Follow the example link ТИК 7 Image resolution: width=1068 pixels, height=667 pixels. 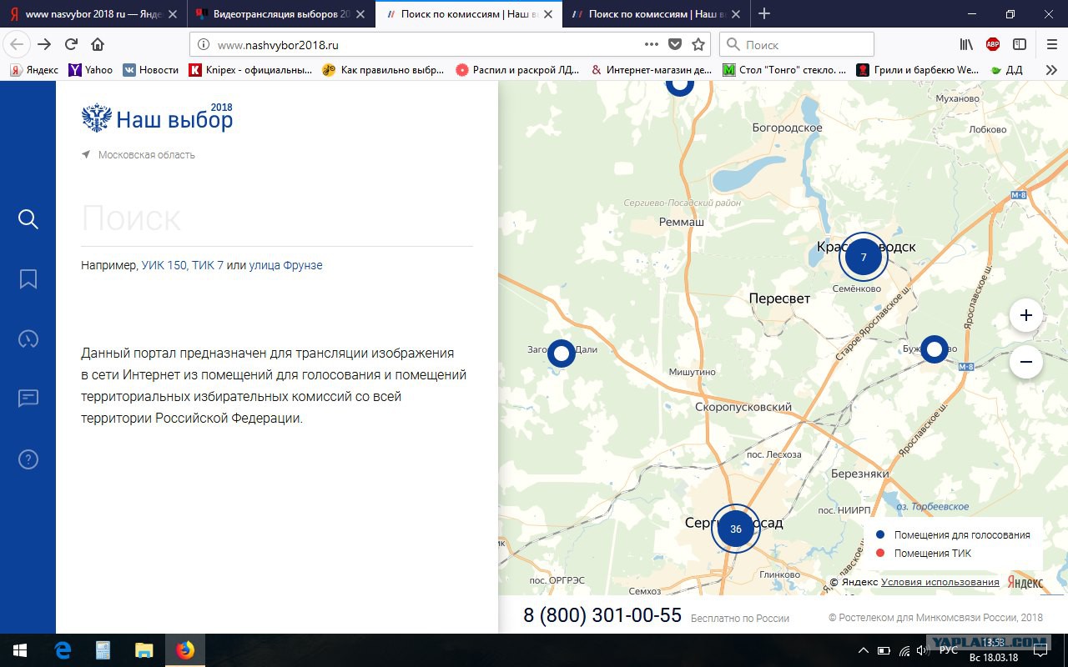[x=208, y=265]
